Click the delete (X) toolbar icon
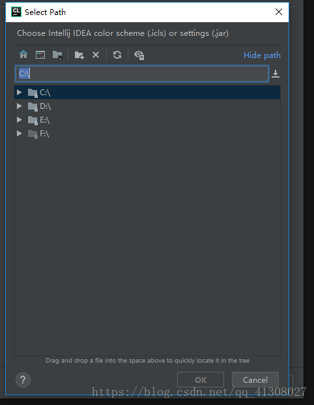314x405 pixels. 96,55
